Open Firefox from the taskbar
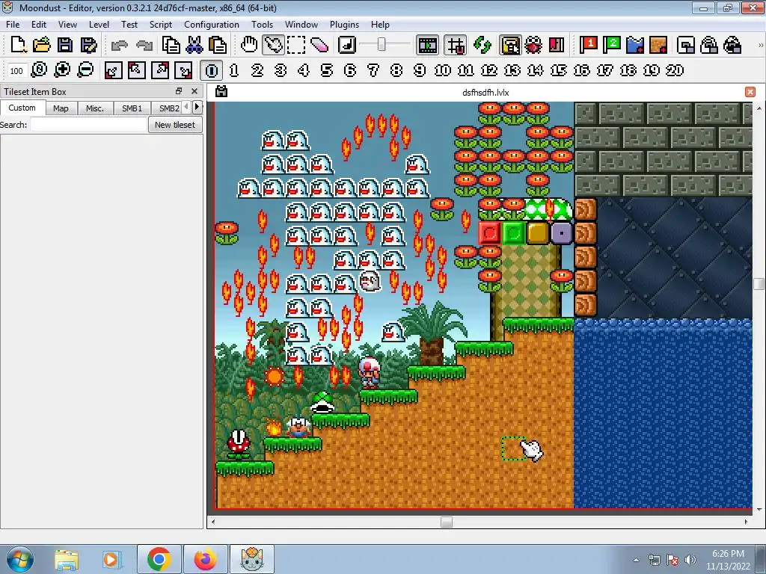Viewport: 766px width, 574px height. 206,559
